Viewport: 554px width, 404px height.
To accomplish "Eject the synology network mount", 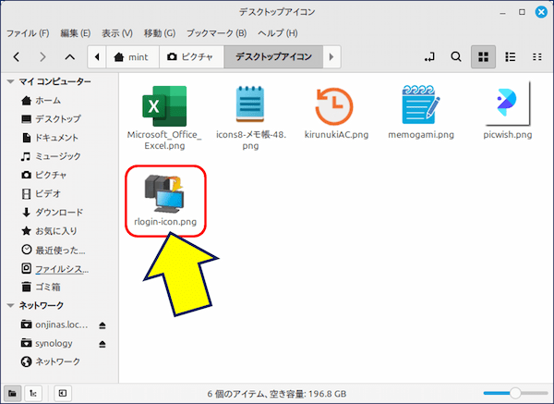I will click(102, 343).
